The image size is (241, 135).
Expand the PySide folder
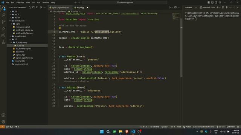pos(17,18)
